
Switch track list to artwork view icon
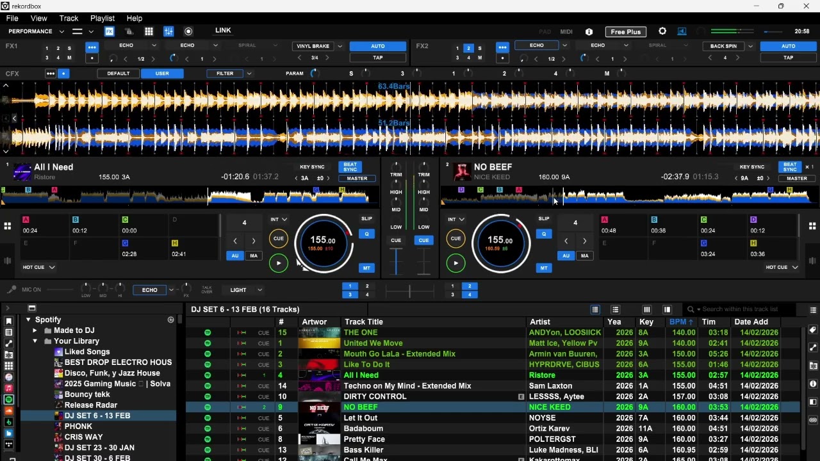coord(615,309)
